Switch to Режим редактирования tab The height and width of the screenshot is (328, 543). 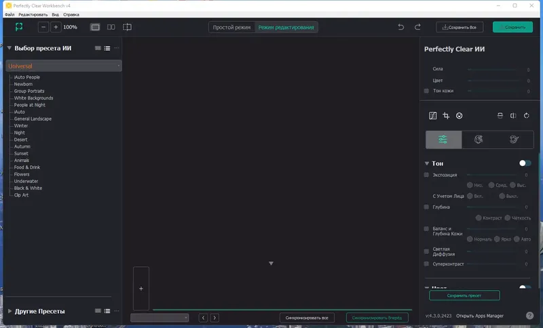286,27
